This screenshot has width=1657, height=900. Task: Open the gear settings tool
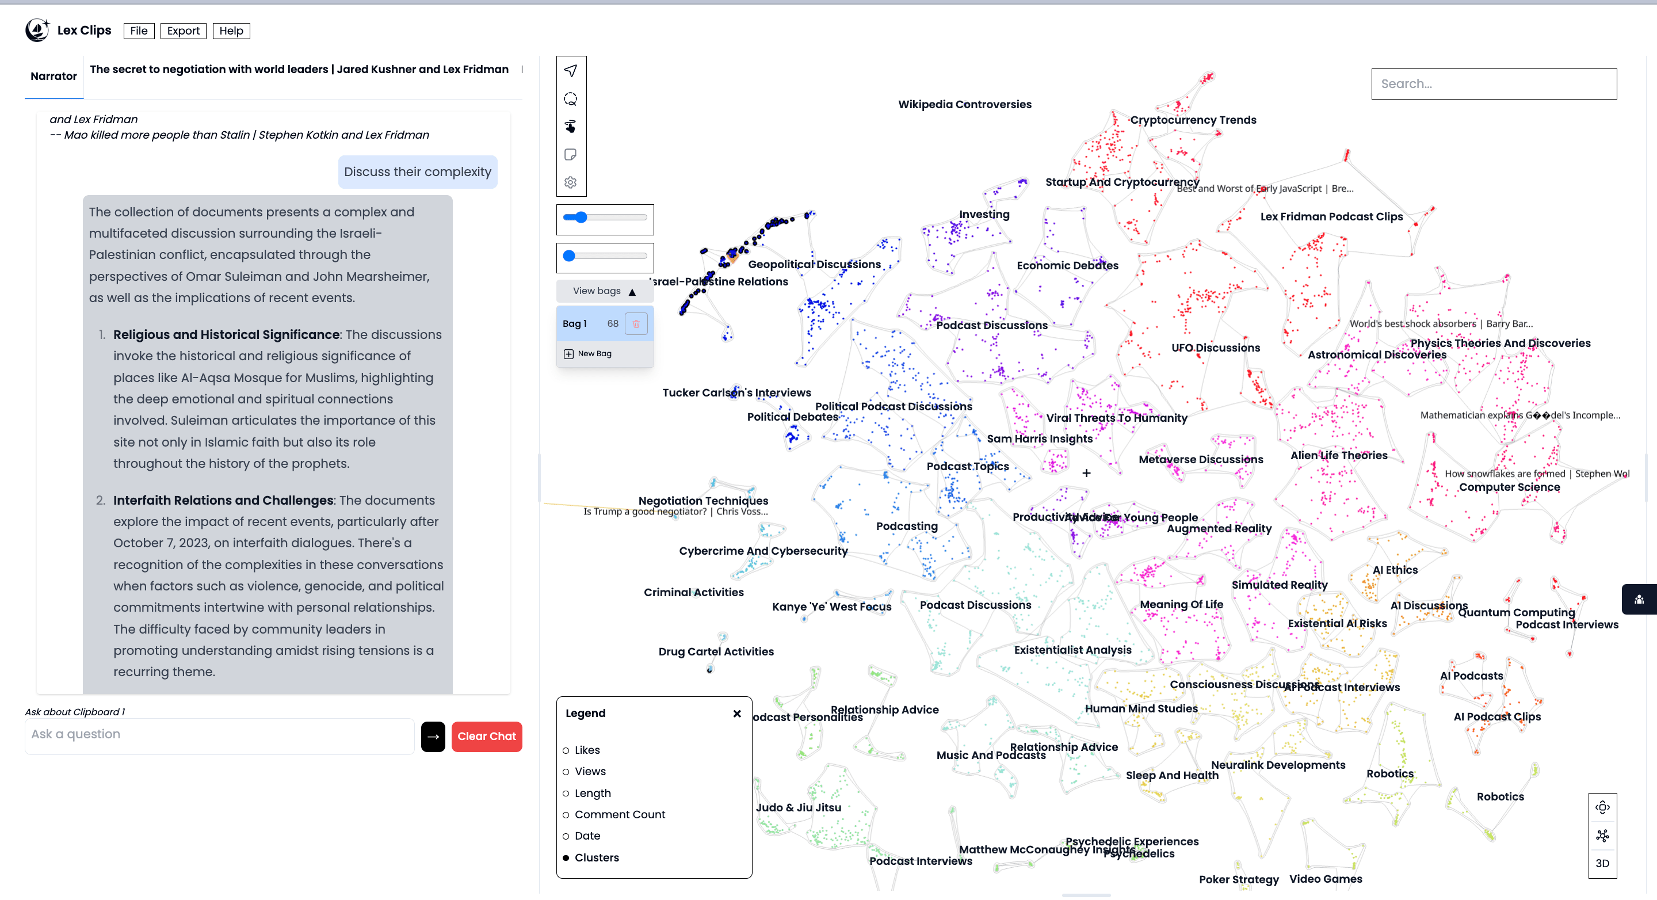pyautogui.click(x=571, y=182)
